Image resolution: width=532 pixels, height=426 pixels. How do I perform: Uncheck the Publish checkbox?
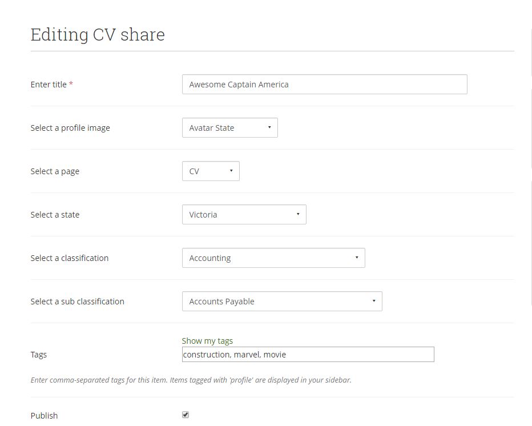[186, 415]
